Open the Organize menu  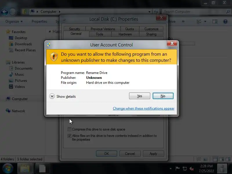point(14,21)
